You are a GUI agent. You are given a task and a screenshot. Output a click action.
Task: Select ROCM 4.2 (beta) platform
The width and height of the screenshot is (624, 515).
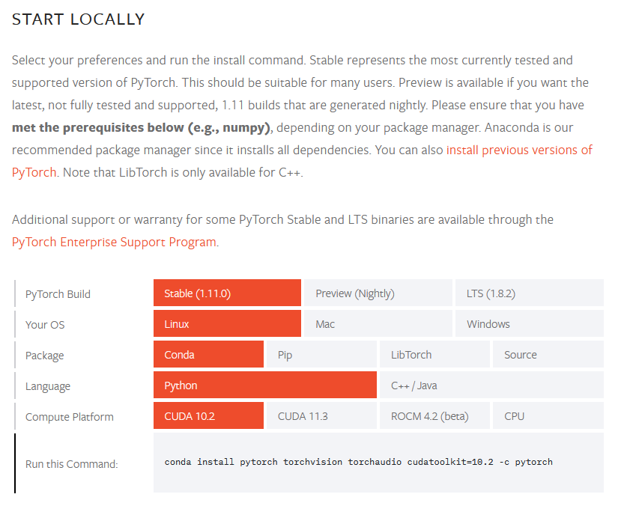click(434, 416)
